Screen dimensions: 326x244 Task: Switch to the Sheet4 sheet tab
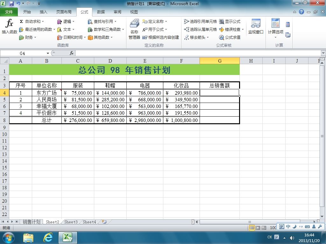pyautogui.click(x=89, y=222)
